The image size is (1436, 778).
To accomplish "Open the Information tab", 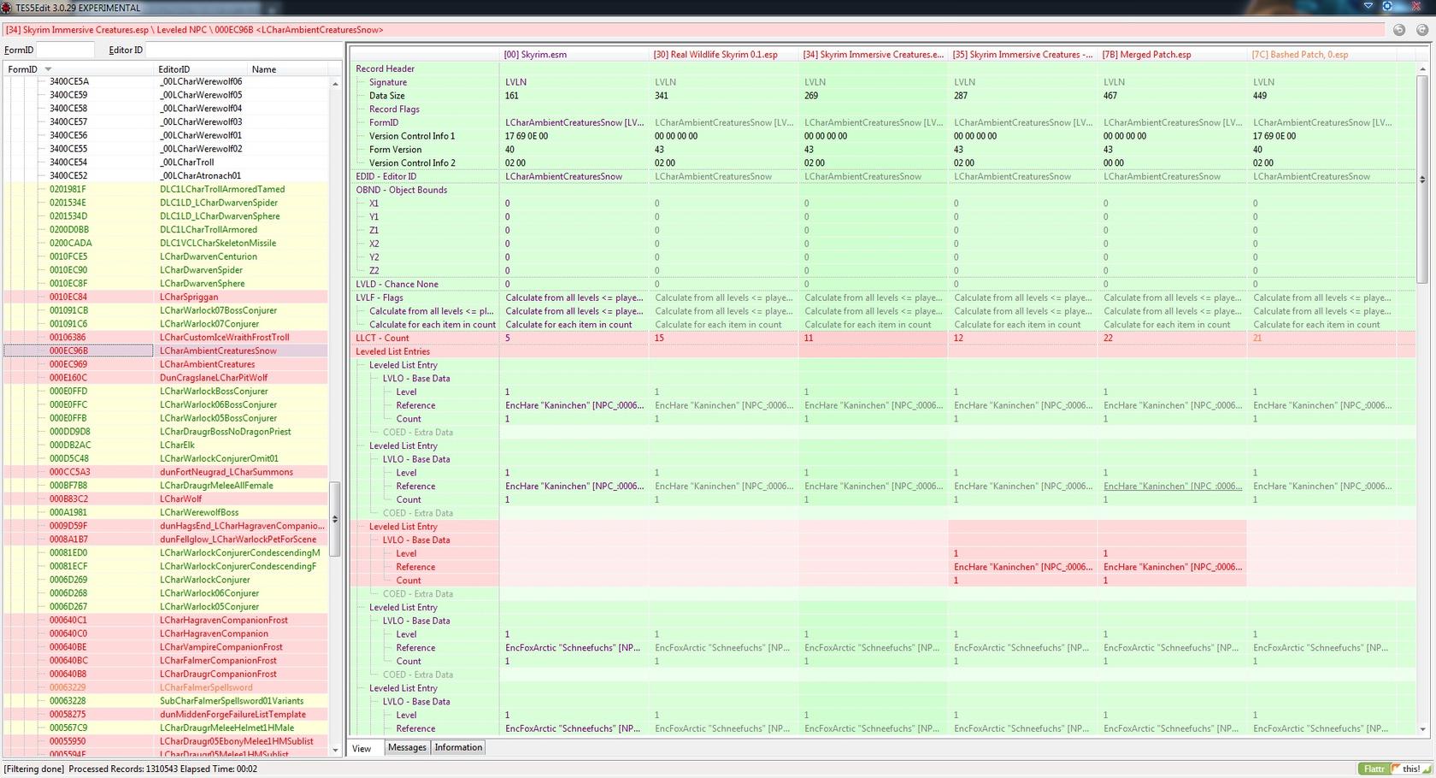I will 458,747.
